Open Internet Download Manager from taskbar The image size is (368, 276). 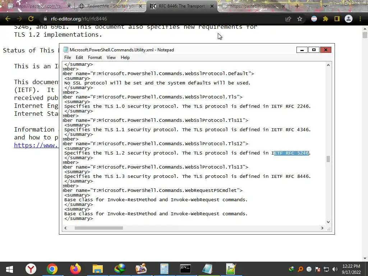(x=120, y=269)
